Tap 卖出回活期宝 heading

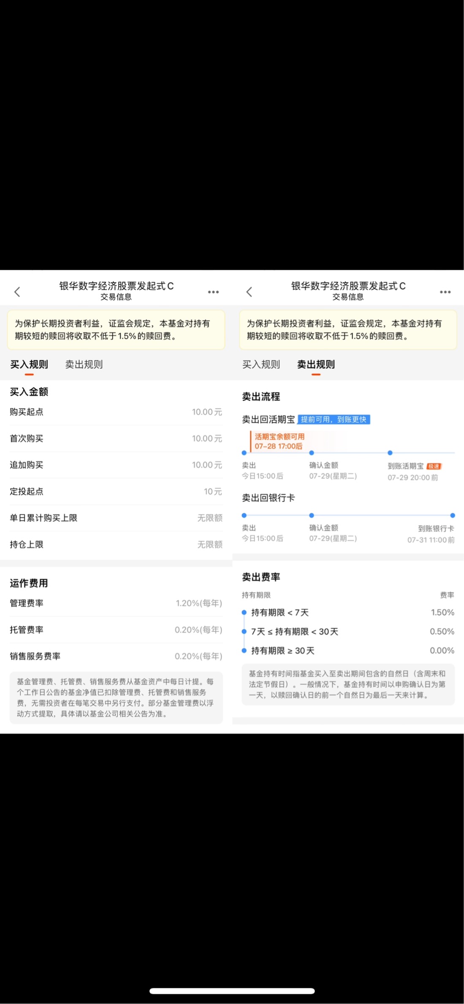point(269,419)
